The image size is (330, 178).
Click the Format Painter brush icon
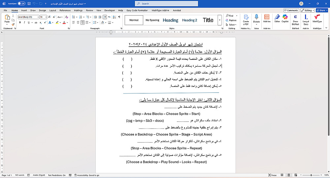pos(13,25)
